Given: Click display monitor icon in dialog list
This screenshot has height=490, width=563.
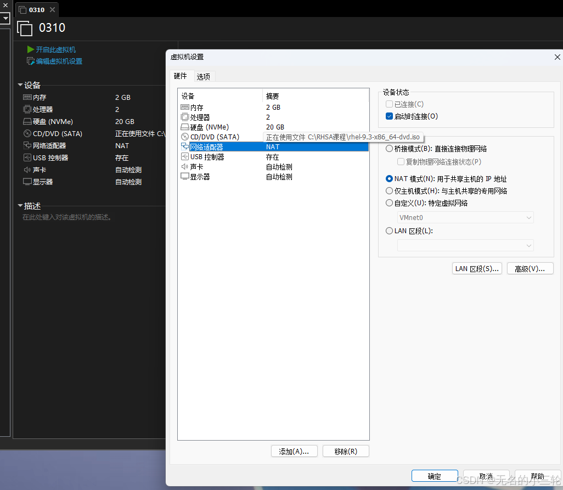Looking at the screenshot, I should [184, 176].
